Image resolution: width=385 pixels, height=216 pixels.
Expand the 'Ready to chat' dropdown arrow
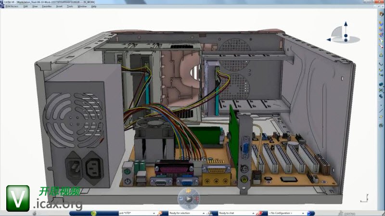tap(253, 213)
